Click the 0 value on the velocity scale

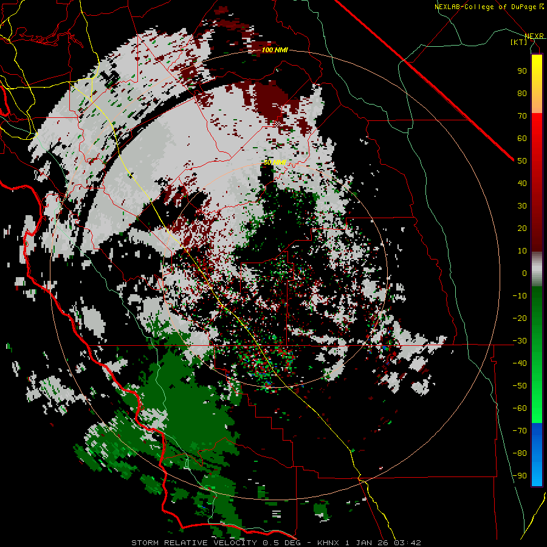(525, 273)
